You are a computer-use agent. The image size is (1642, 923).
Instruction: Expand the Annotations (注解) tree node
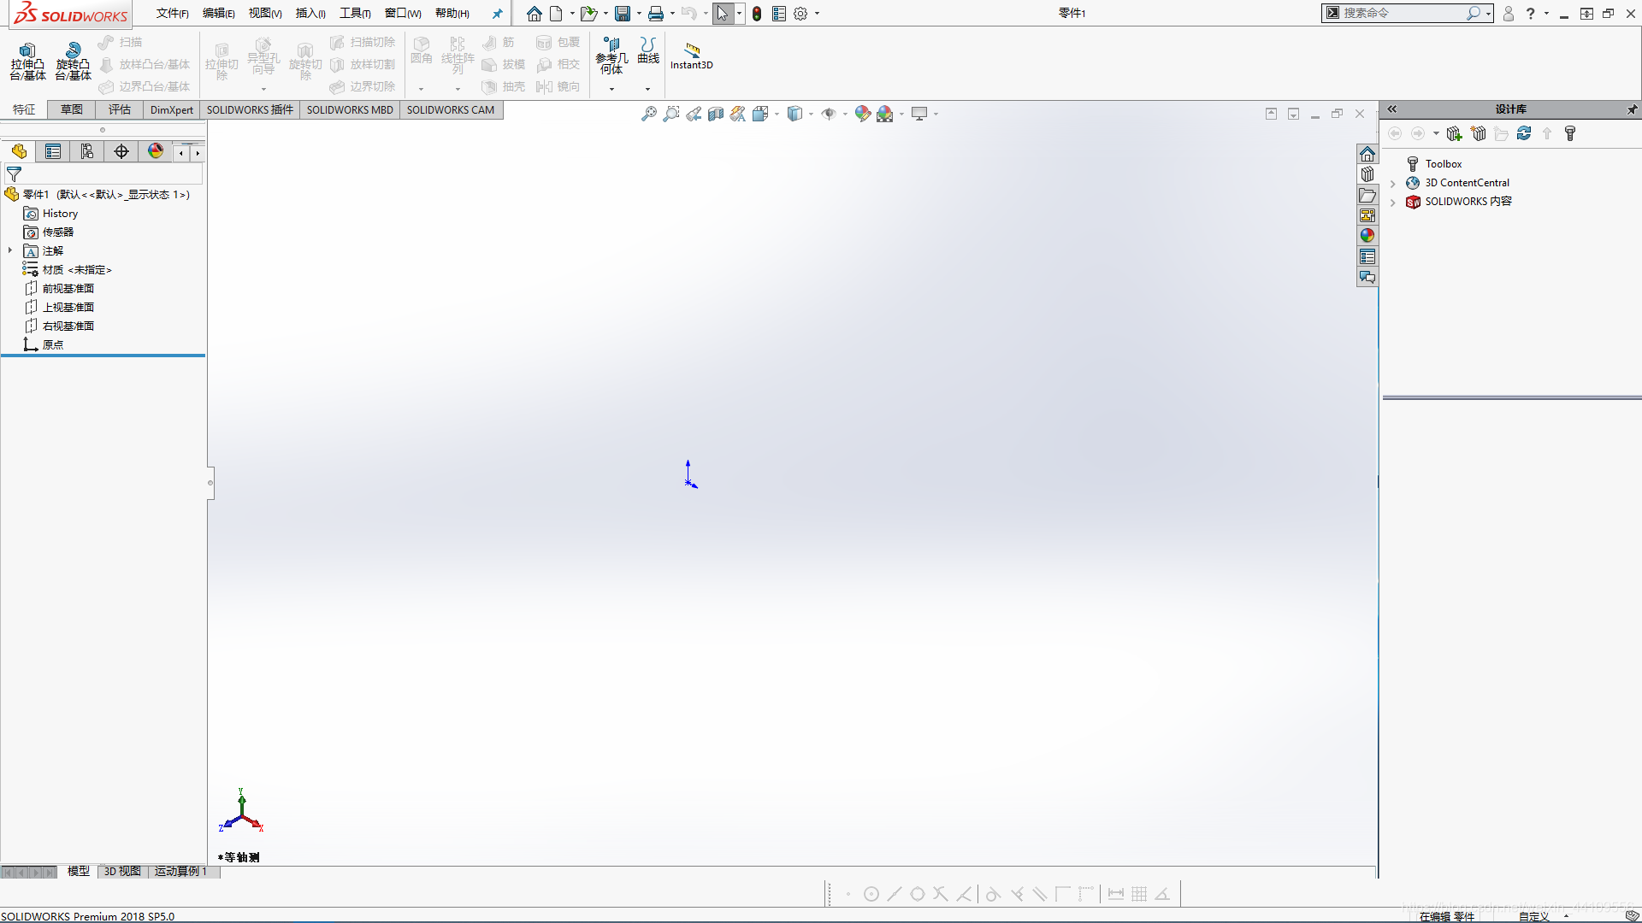click(10, 250)
